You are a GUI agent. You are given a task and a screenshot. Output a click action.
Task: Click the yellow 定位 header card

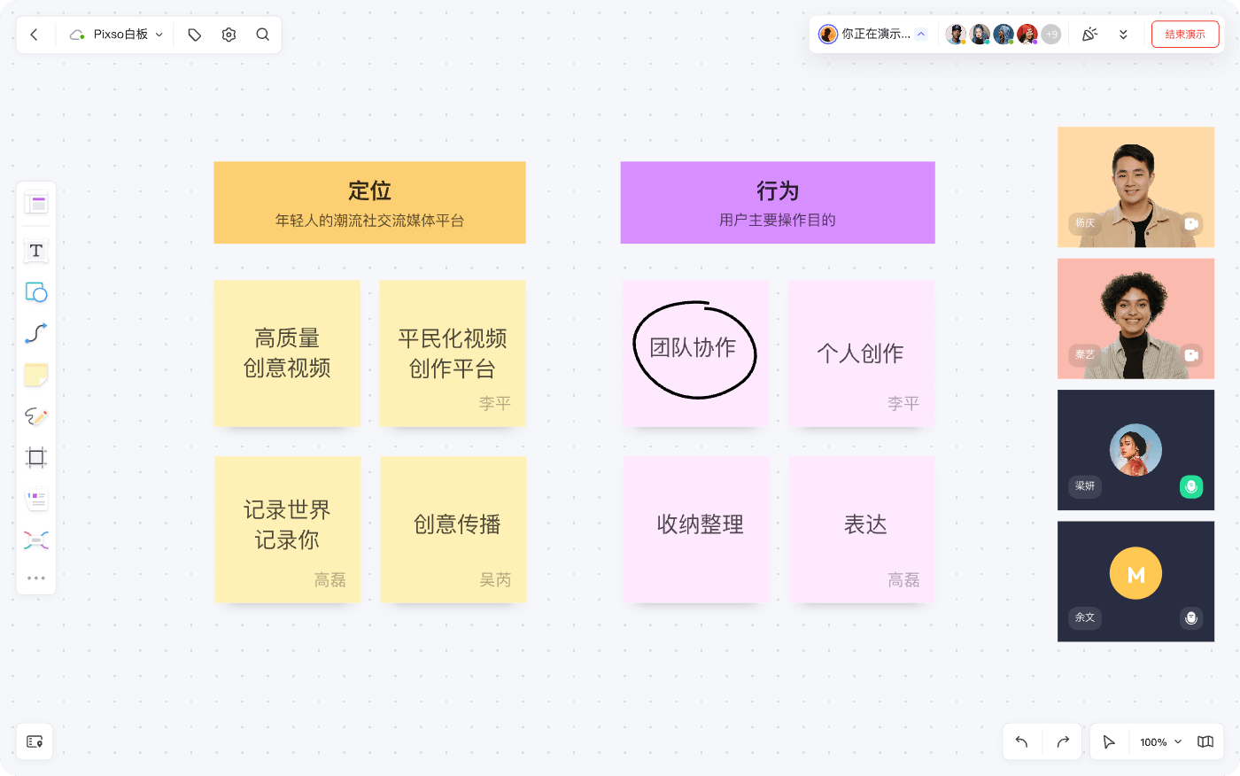(x=369, y=202)
